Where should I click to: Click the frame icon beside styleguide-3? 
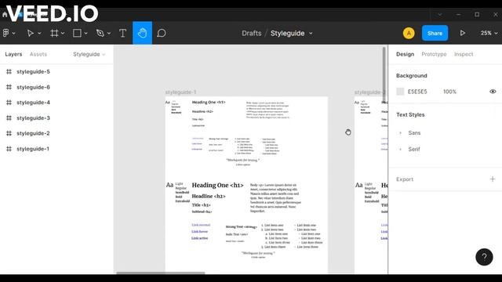[x=9, y=118]
